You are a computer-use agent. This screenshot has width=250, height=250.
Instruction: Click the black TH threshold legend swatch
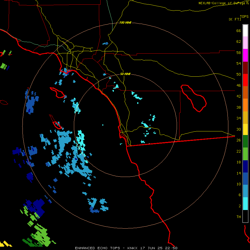[x=245, y=216]
